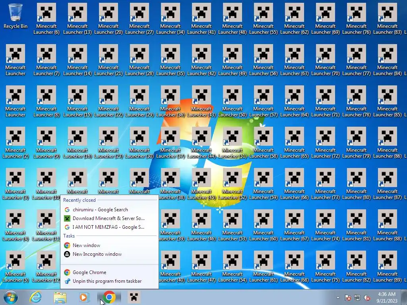Show hidden system tray icons arrow

pos(338,297)
